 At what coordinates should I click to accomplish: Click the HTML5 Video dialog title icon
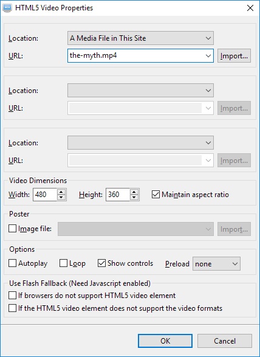coord(7,8)
